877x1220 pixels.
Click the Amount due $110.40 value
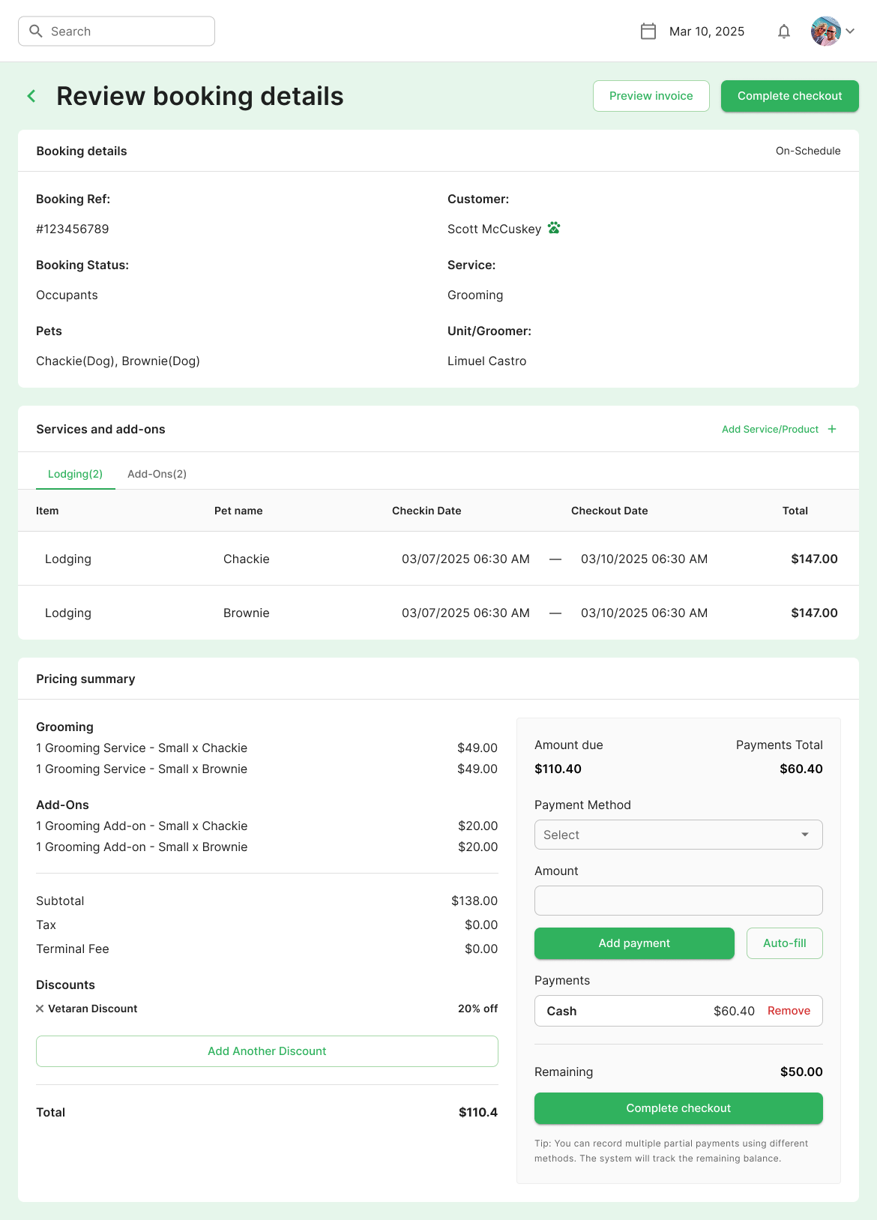[x=558, y=769]
